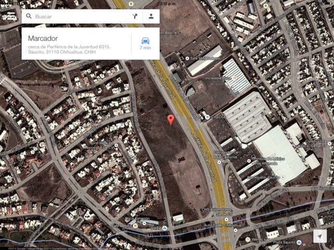Tap the Plaza Saucito shopping marker

tap(299, 242)
